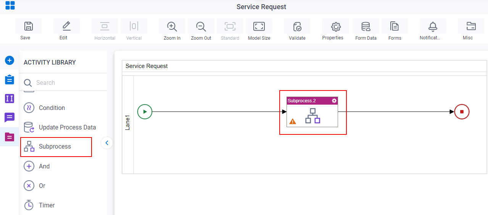The height and width of the screenshot is (215, 488).
Task: Click the Model Size icon
Action: 259,26
